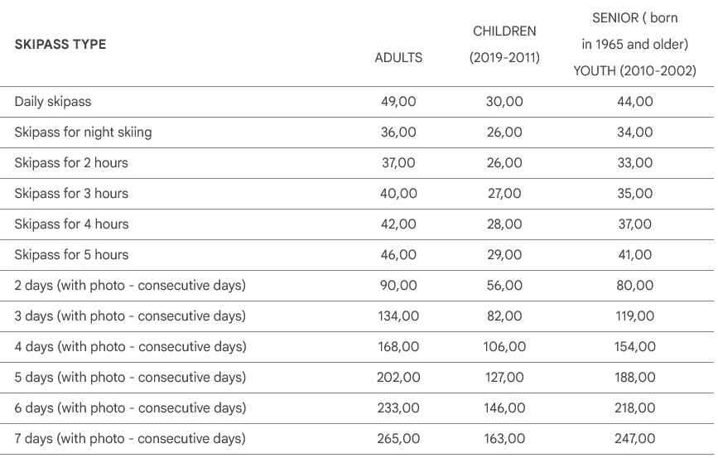
Task: Click the Skipass for 5 hours label
Action: coord(71,255)
